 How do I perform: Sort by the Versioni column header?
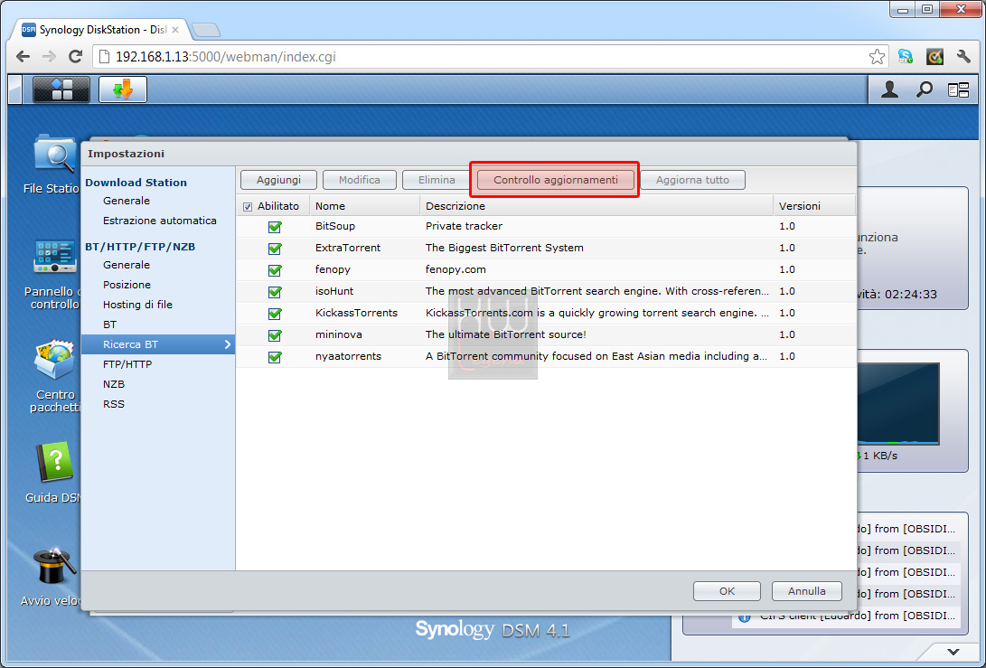[814, 206]
